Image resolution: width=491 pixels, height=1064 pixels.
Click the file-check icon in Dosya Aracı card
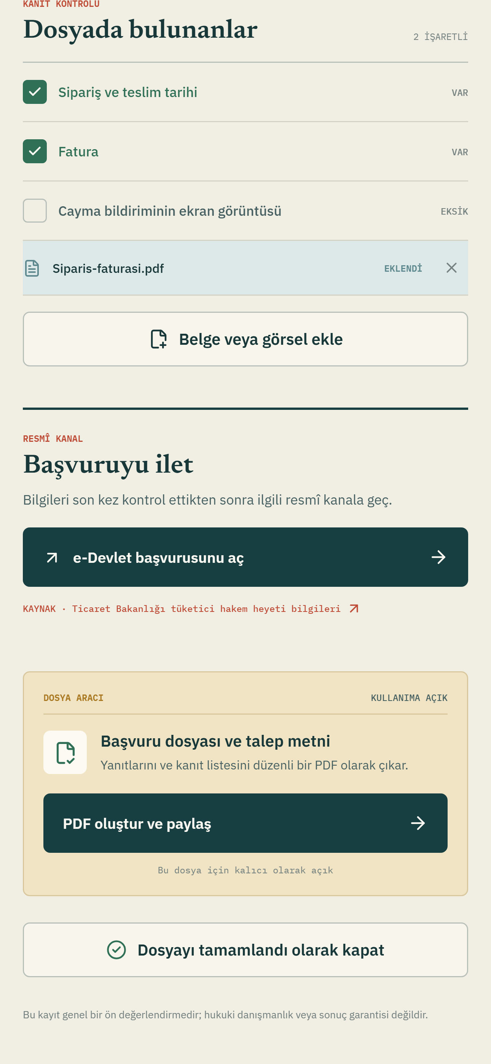[65, 752]
